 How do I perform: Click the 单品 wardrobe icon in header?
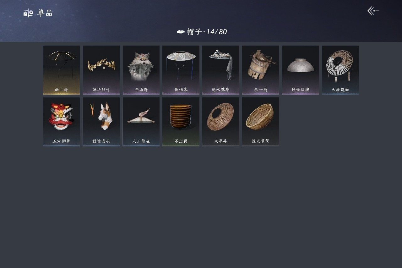[28, 13]
